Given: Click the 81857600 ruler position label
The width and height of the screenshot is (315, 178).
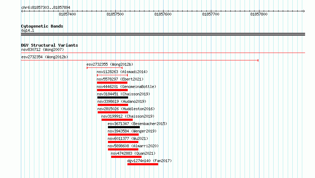Looking at the screenshot, I should pyautogui.click(x=163, y=14).
